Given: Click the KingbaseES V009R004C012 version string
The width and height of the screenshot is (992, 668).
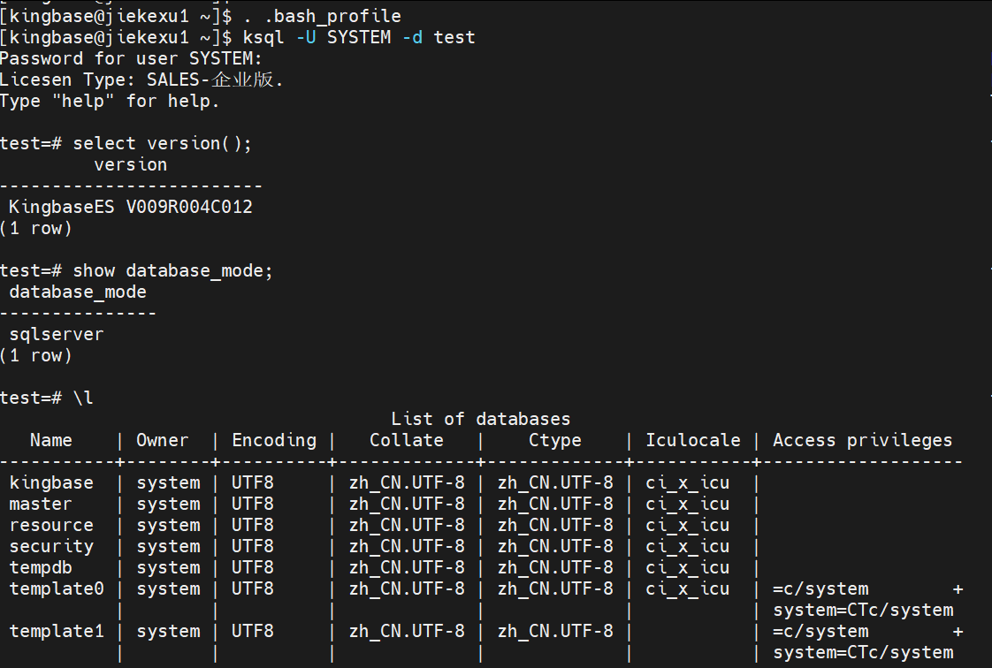Looking at the screenshot, I should [131, 208].
